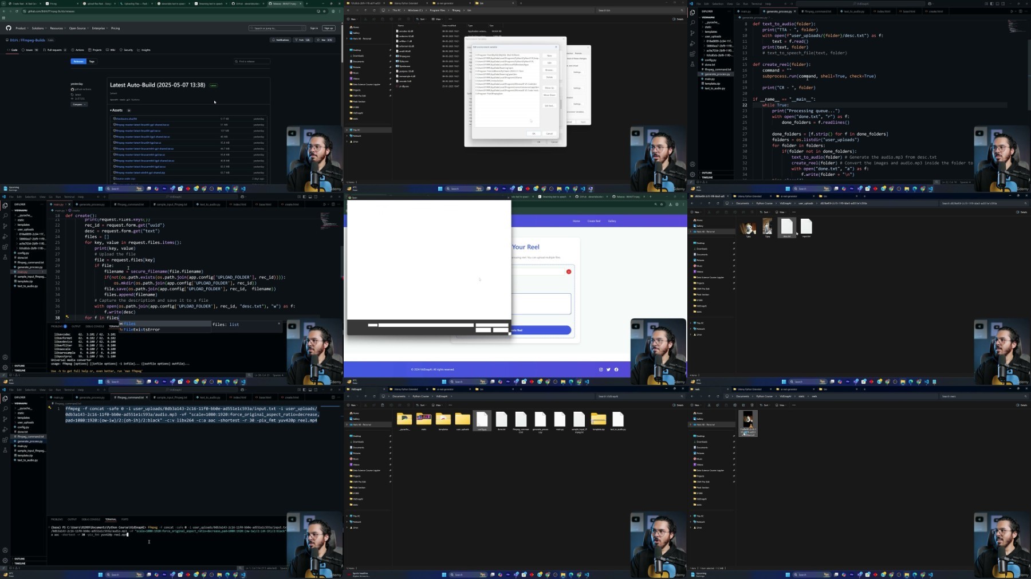Click Move Up in Edit environment variable dialog

(x=549, y=88)
